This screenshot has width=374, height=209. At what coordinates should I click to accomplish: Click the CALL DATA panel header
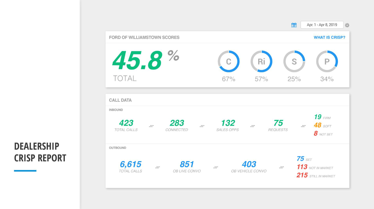120,100
